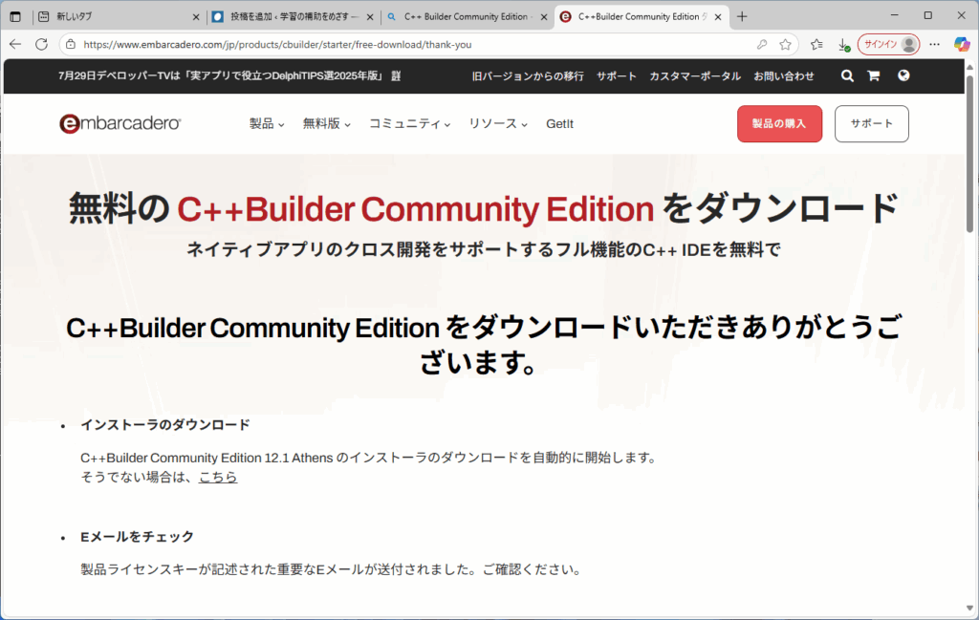The image size is (979, 620).
Task: Click the サインイン profile button
Action: coord(888,44)
